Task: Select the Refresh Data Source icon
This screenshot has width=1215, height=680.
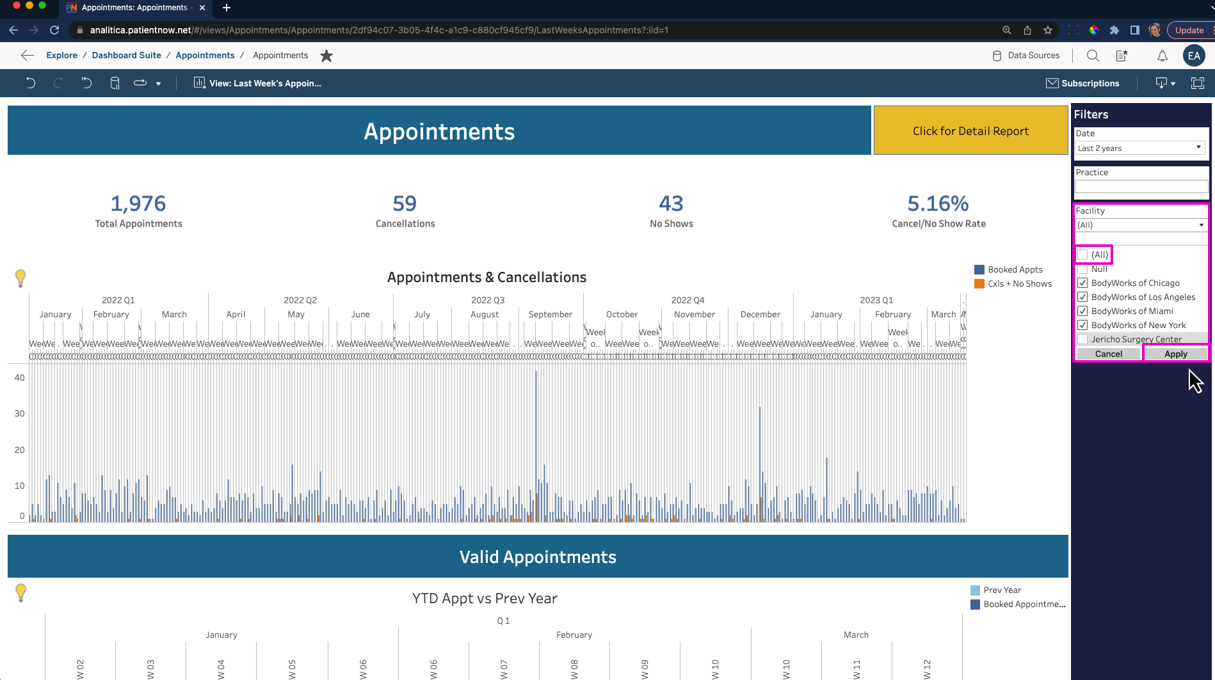Action: (115, 83)
